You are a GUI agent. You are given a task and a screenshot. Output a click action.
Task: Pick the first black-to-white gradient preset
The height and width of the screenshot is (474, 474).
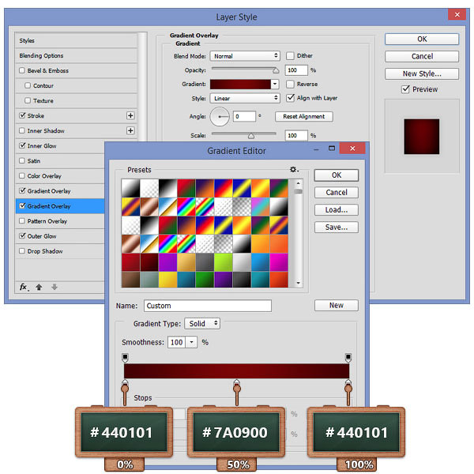click(130, 188)
